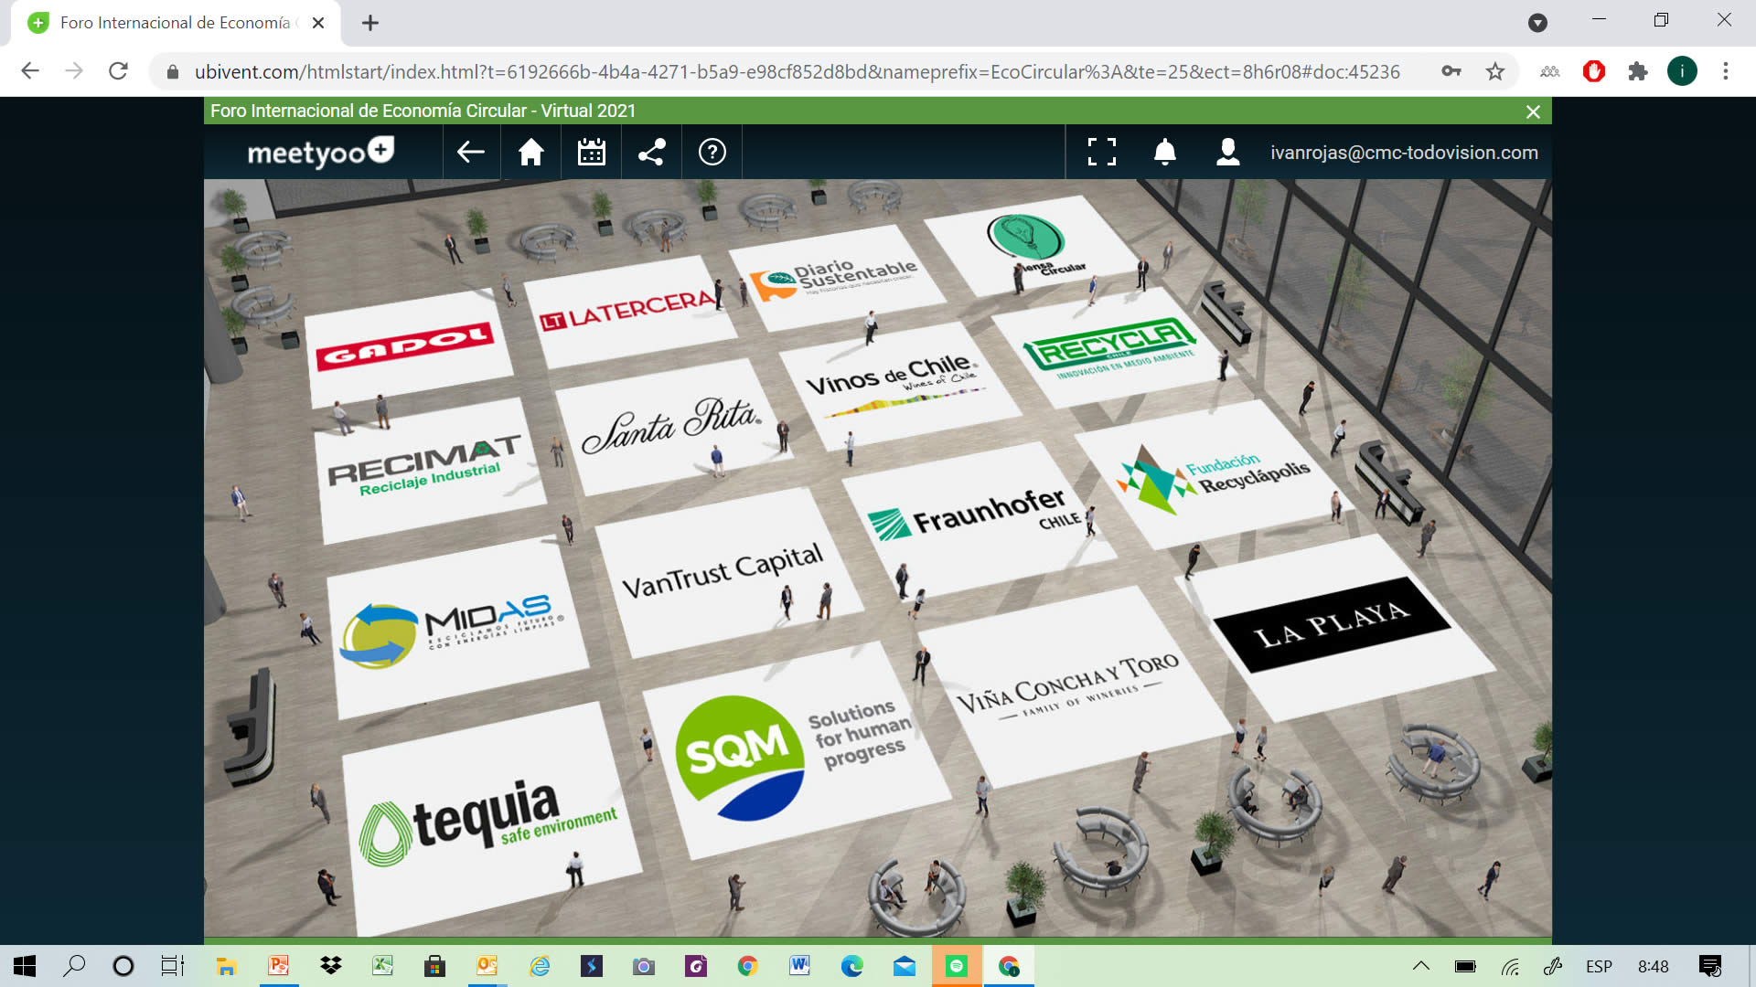1756x987 pixels.
Task: Open the Fraunhofer Chile booth
Action: click(977, 518)
